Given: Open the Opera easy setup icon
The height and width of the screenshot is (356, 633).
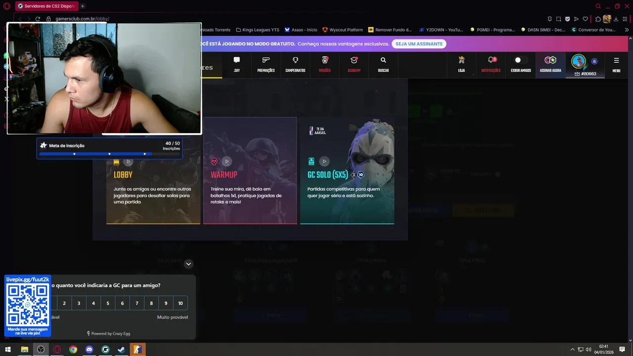Looking at the screenshot, I should [x=626, y=19].
